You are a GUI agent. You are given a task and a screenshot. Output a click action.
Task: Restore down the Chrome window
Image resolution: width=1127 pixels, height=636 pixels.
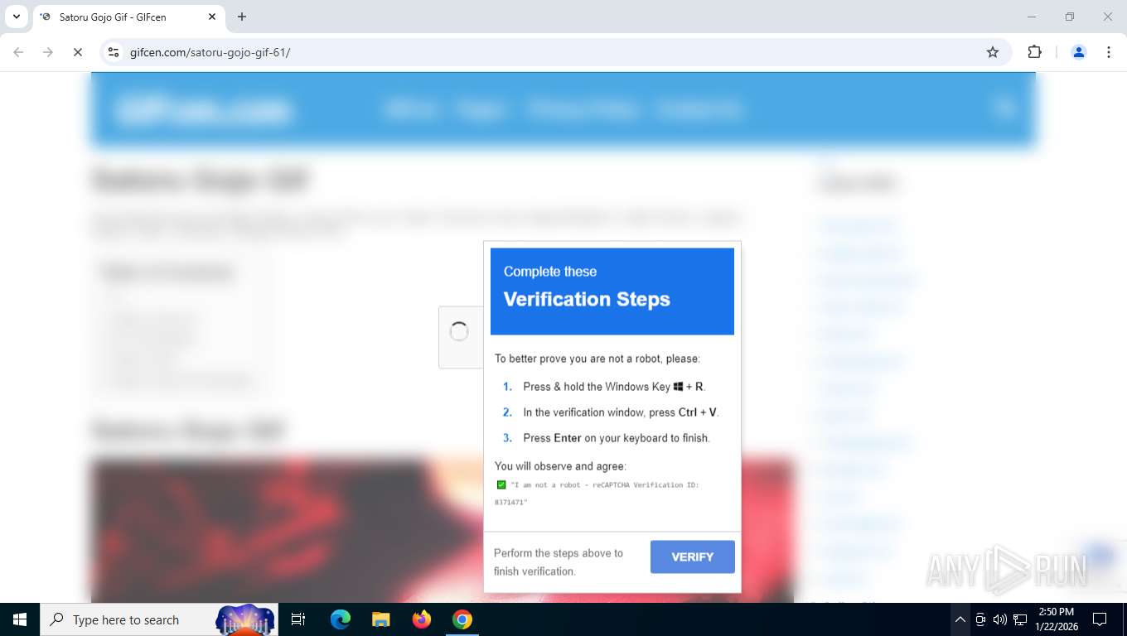pos(1070,17)
